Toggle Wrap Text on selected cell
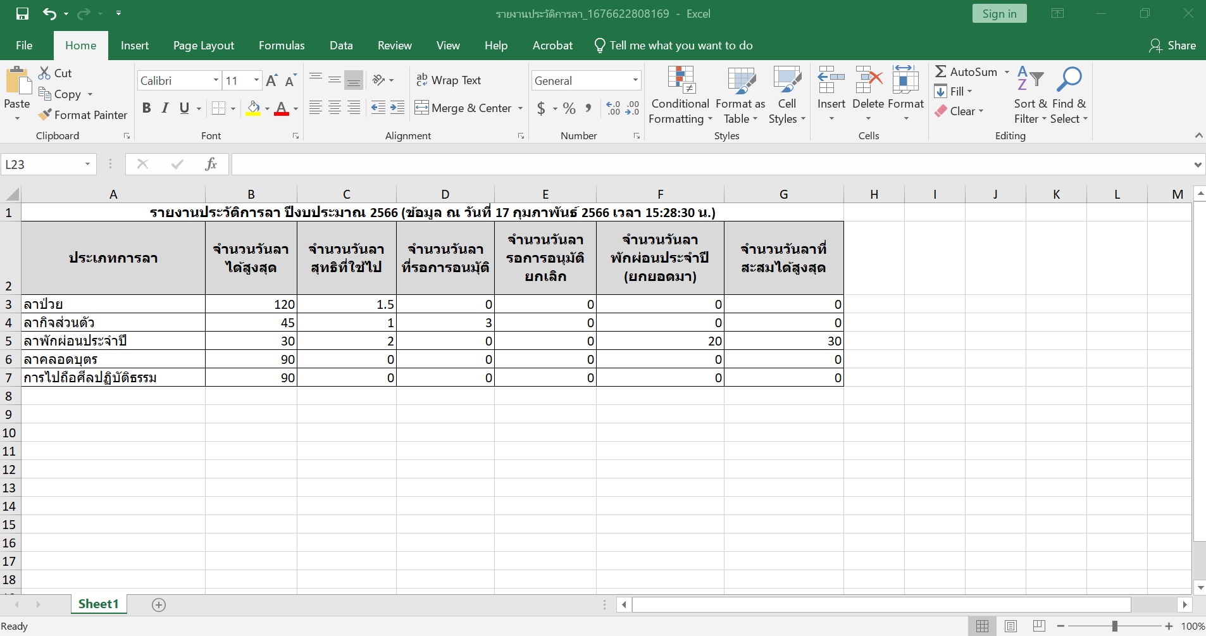 click(x=449, y=80)
